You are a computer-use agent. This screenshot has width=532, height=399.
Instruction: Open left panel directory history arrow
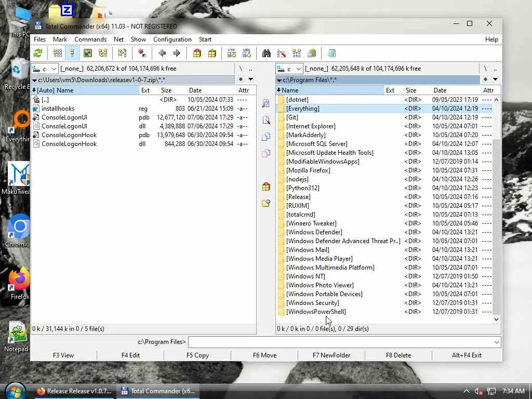251,79
